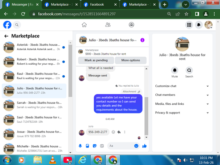Open a new browser tab

point(165,4)
